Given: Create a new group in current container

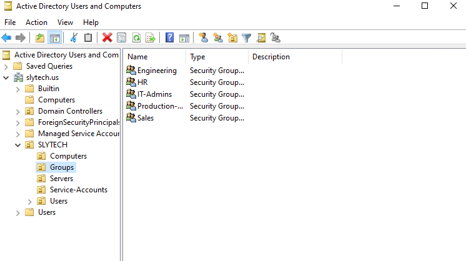Looking at the screenshot, I should coord(218,37).
